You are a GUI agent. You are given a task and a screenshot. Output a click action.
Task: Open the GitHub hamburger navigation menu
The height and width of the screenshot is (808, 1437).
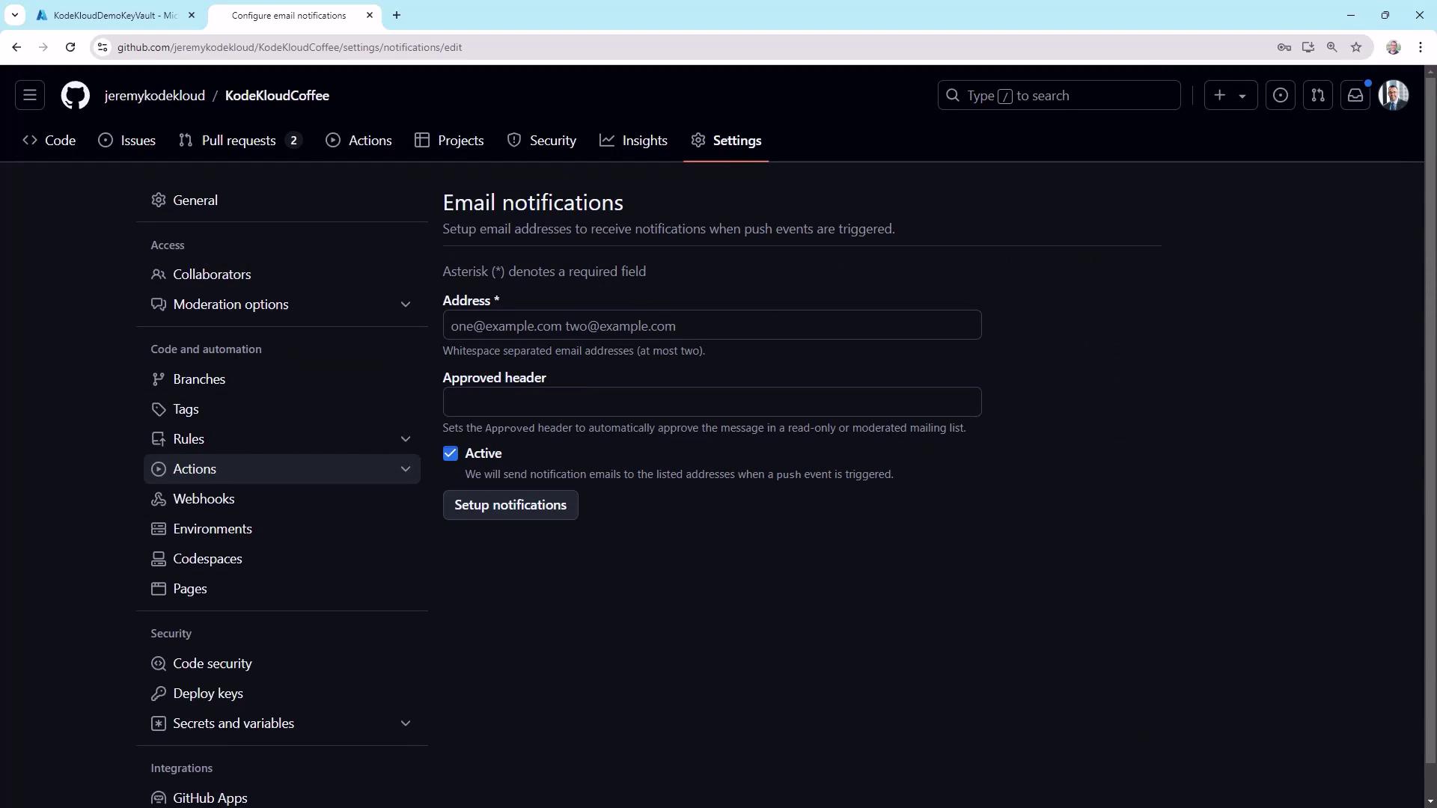(x=30, y=95)
